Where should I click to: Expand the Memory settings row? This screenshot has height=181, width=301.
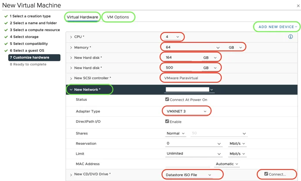[71, 47]
